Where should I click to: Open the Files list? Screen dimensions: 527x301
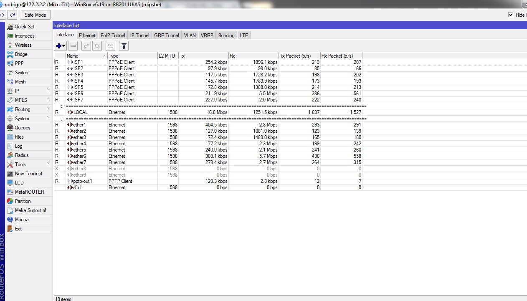point(28,137)
